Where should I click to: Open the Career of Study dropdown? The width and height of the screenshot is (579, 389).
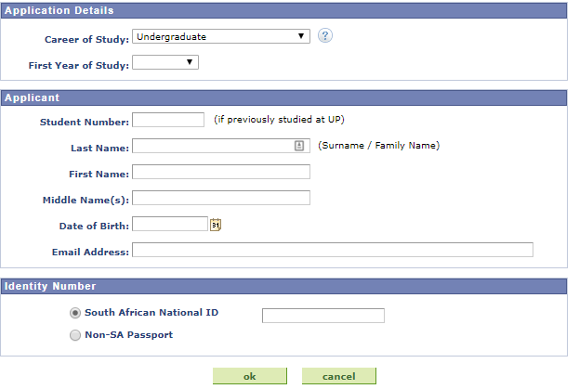tap(221, 36)
